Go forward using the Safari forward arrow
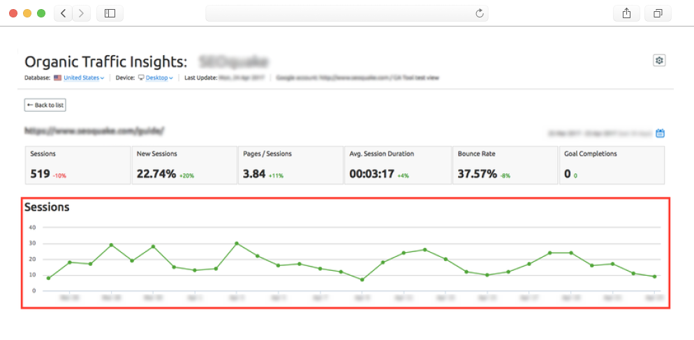This screenshot has height=340, width=694. point(81,13)
